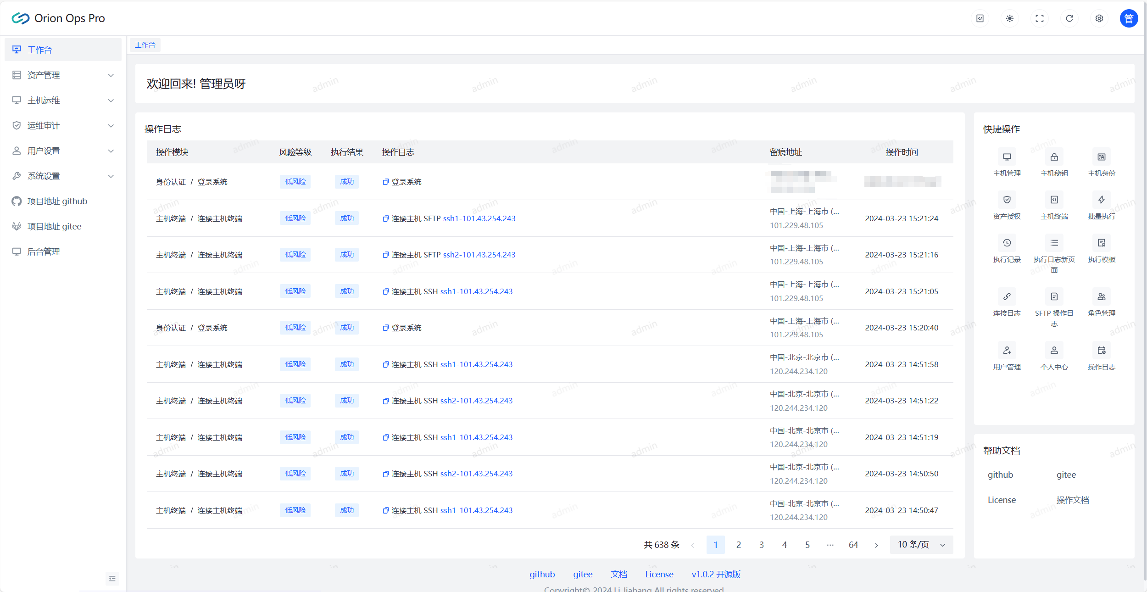This screenshot has width=1147, height=592.
Task: Click the user avatar in top right
Action: pyautogui.click(x=1129, y=18)
